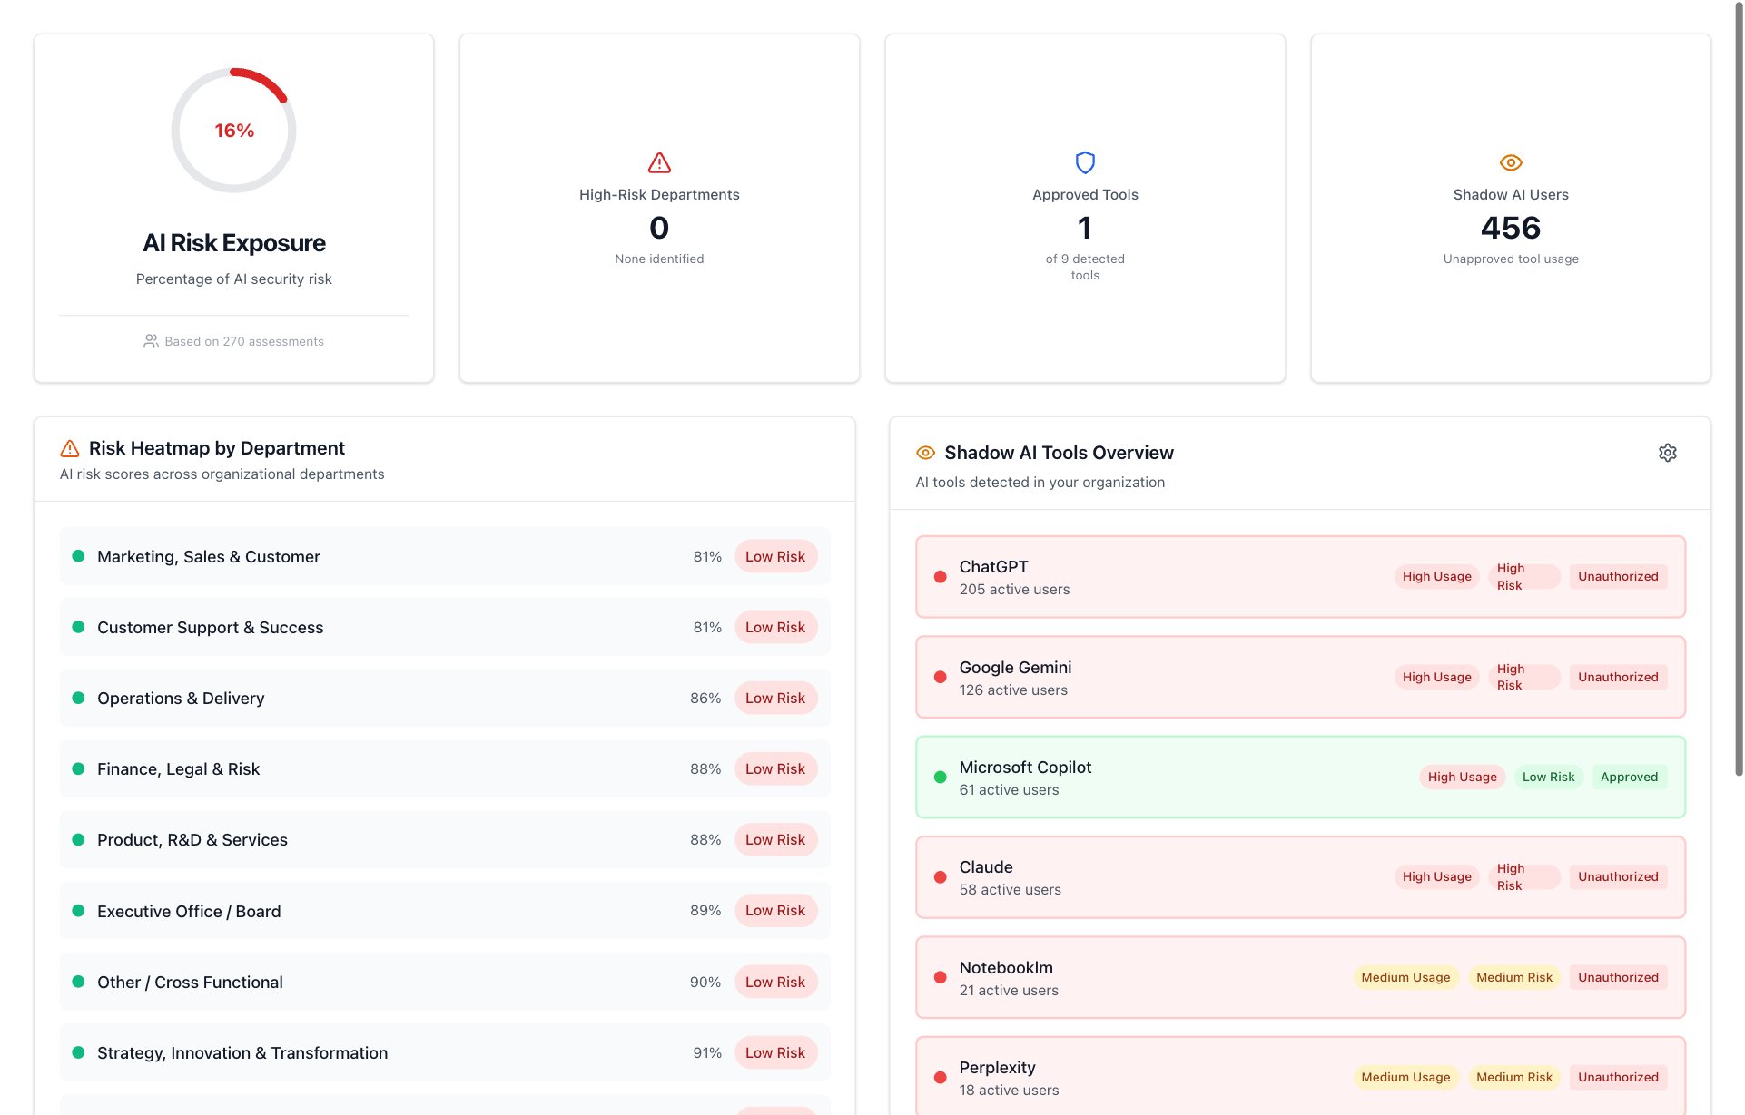Click the Based on 270 assessments text

point(244,341)
